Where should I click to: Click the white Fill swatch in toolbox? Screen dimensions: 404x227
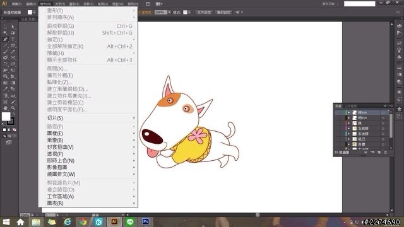(x=6, y=117)
